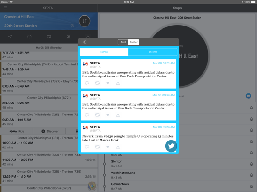The image size is (257, 192).
Task: Tap the refresh schedule icon
Action: coord(29,37)
